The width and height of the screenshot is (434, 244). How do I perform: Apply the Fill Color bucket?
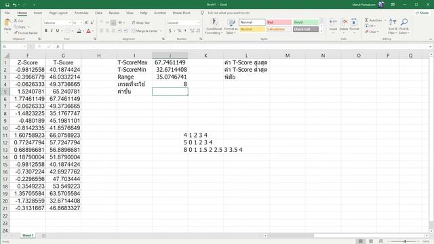point(79,30)
